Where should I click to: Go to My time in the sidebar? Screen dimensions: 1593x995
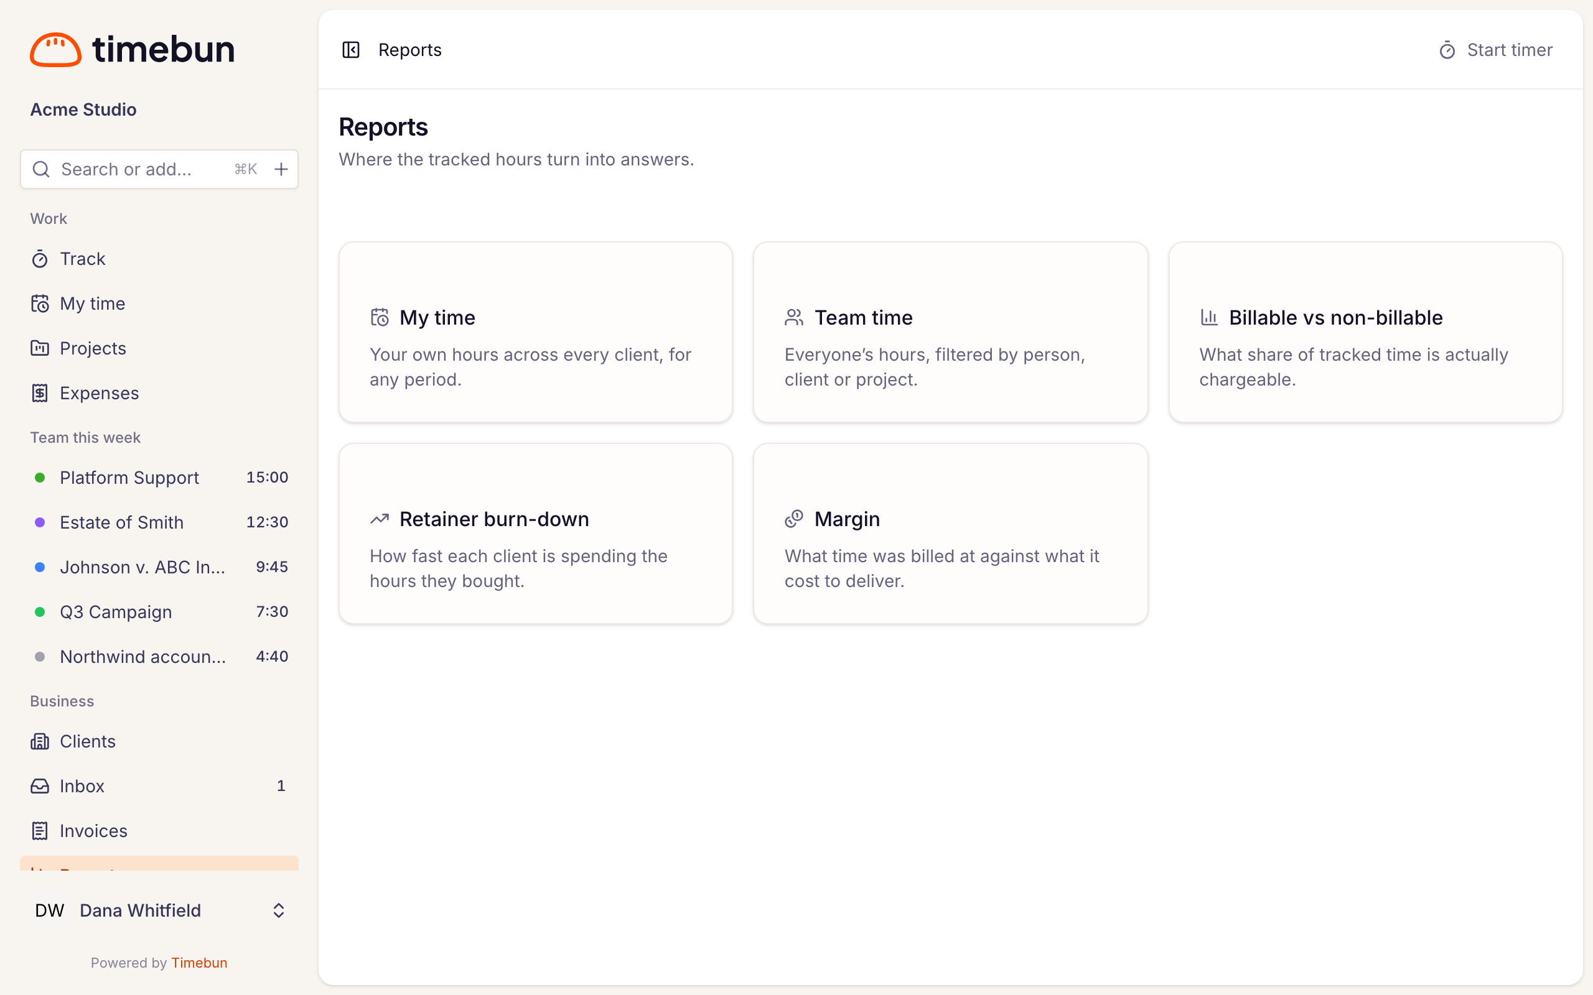coord(159,303)
